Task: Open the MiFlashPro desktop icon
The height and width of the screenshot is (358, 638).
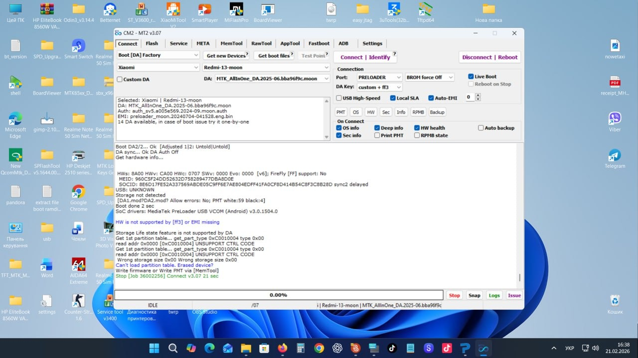Action: pos(236,11)
